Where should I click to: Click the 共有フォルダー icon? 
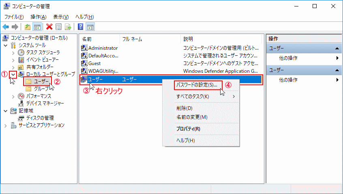pos(21,67)
